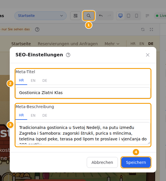Select HR tab under Meta-Beschreibung
This screenshot has height=181, width=166.
(x=21, y=115)
